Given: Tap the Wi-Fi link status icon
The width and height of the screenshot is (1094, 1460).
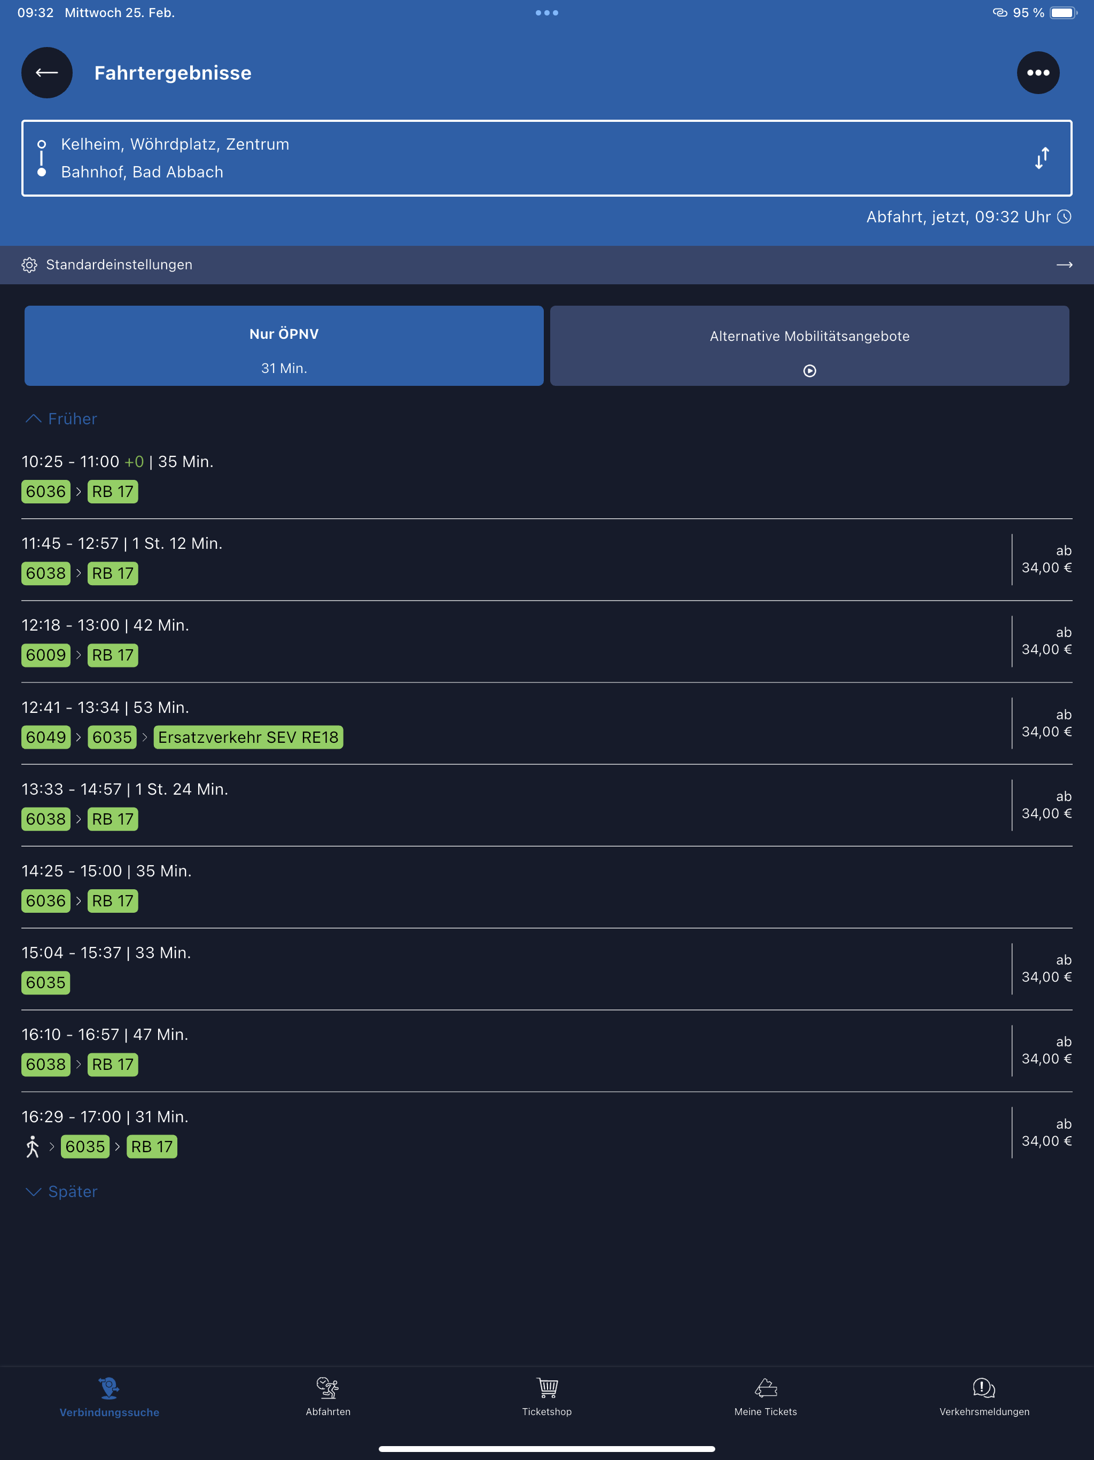Looking at the screenshot, I should tap(999, 12).
